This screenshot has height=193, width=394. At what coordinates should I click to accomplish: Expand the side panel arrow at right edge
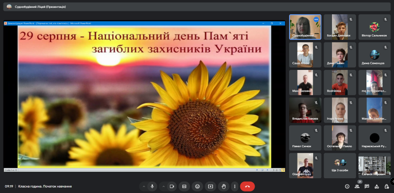point(392,182)
